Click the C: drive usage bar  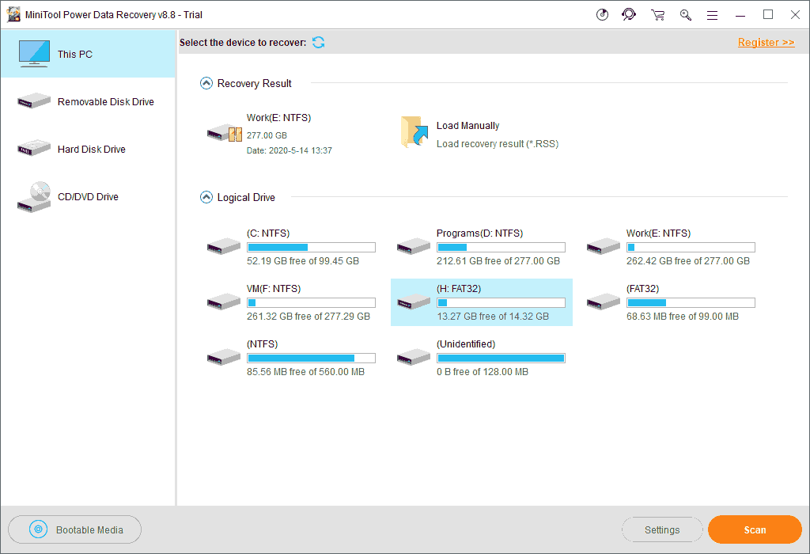(x=311, y=247)
